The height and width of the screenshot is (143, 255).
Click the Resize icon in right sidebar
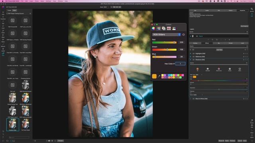click(x=252, y=121)
